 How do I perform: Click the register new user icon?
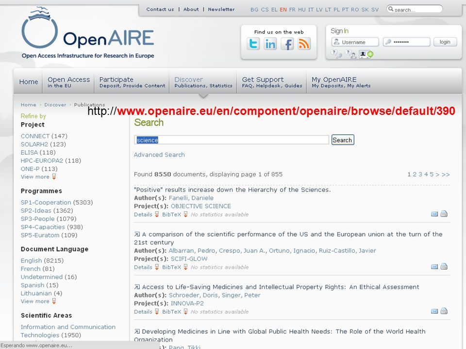366,54
